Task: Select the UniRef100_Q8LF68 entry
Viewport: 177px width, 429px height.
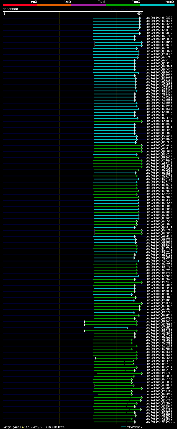Action: pyautogui.click(x=159, y=361)
